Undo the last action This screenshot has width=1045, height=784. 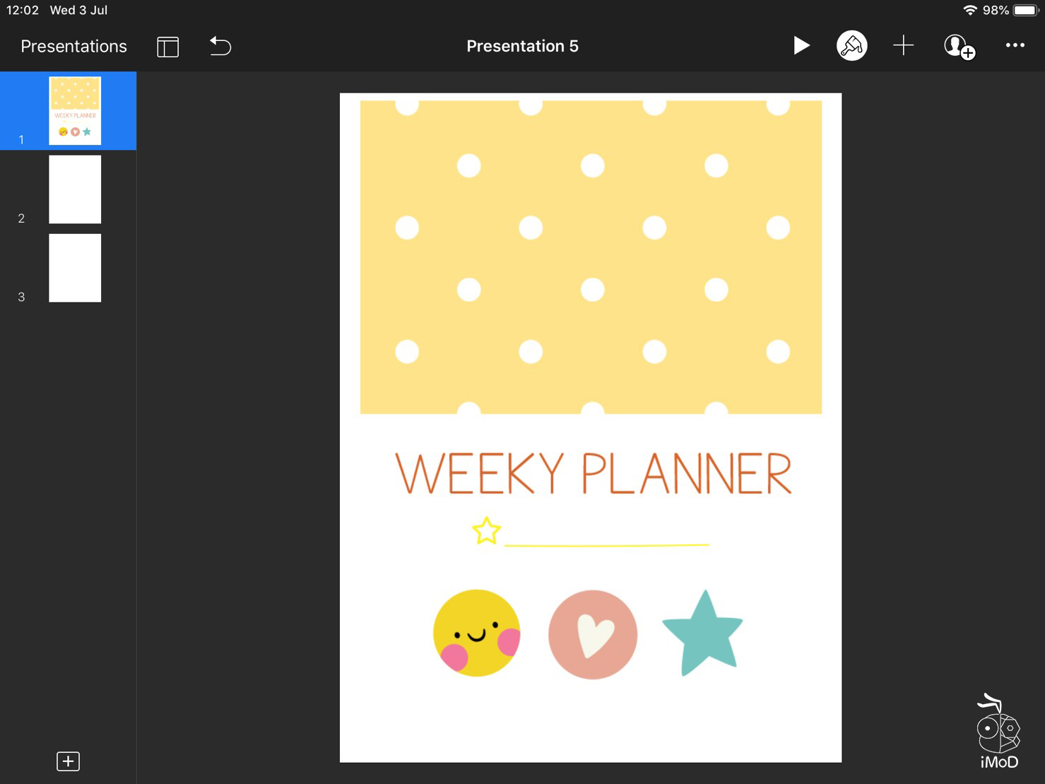pos(220,47)
